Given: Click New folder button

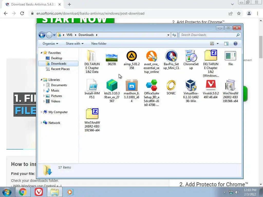Looking at the screenshot, I should click(99, 44).
